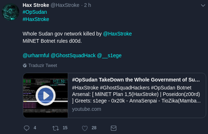This screenshot has width=208, height=134.
Task: Open the @__s1ege mention
Action: tap(109, 55)
